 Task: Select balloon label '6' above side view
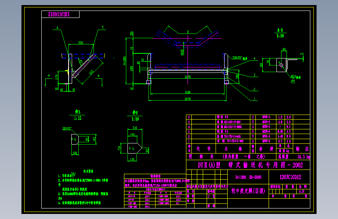tap(58, 28)
